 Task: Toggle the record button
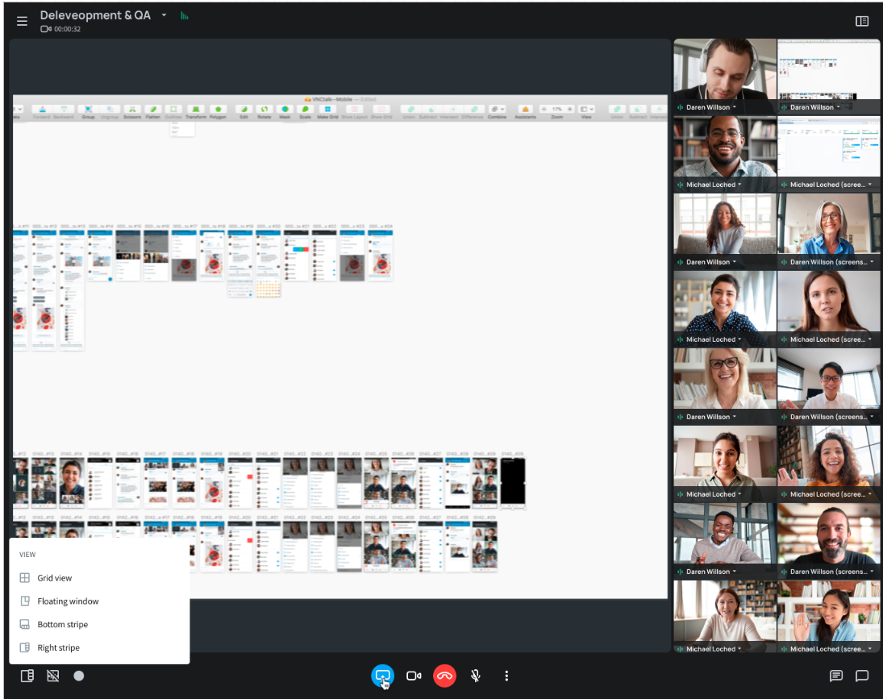(79, 676)
